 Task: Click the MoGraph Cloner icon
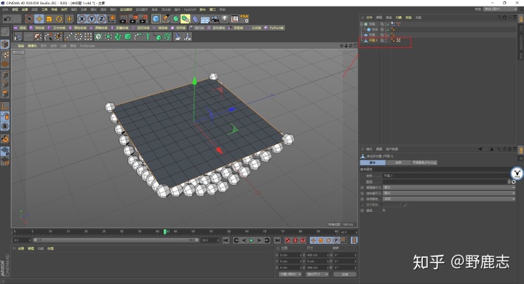pos(98,37)
